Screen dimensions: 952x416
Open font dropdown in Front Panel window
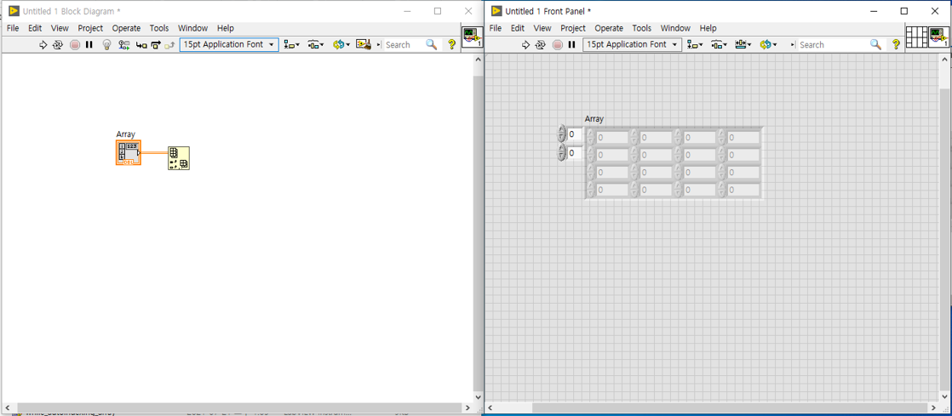coord(632,45)
